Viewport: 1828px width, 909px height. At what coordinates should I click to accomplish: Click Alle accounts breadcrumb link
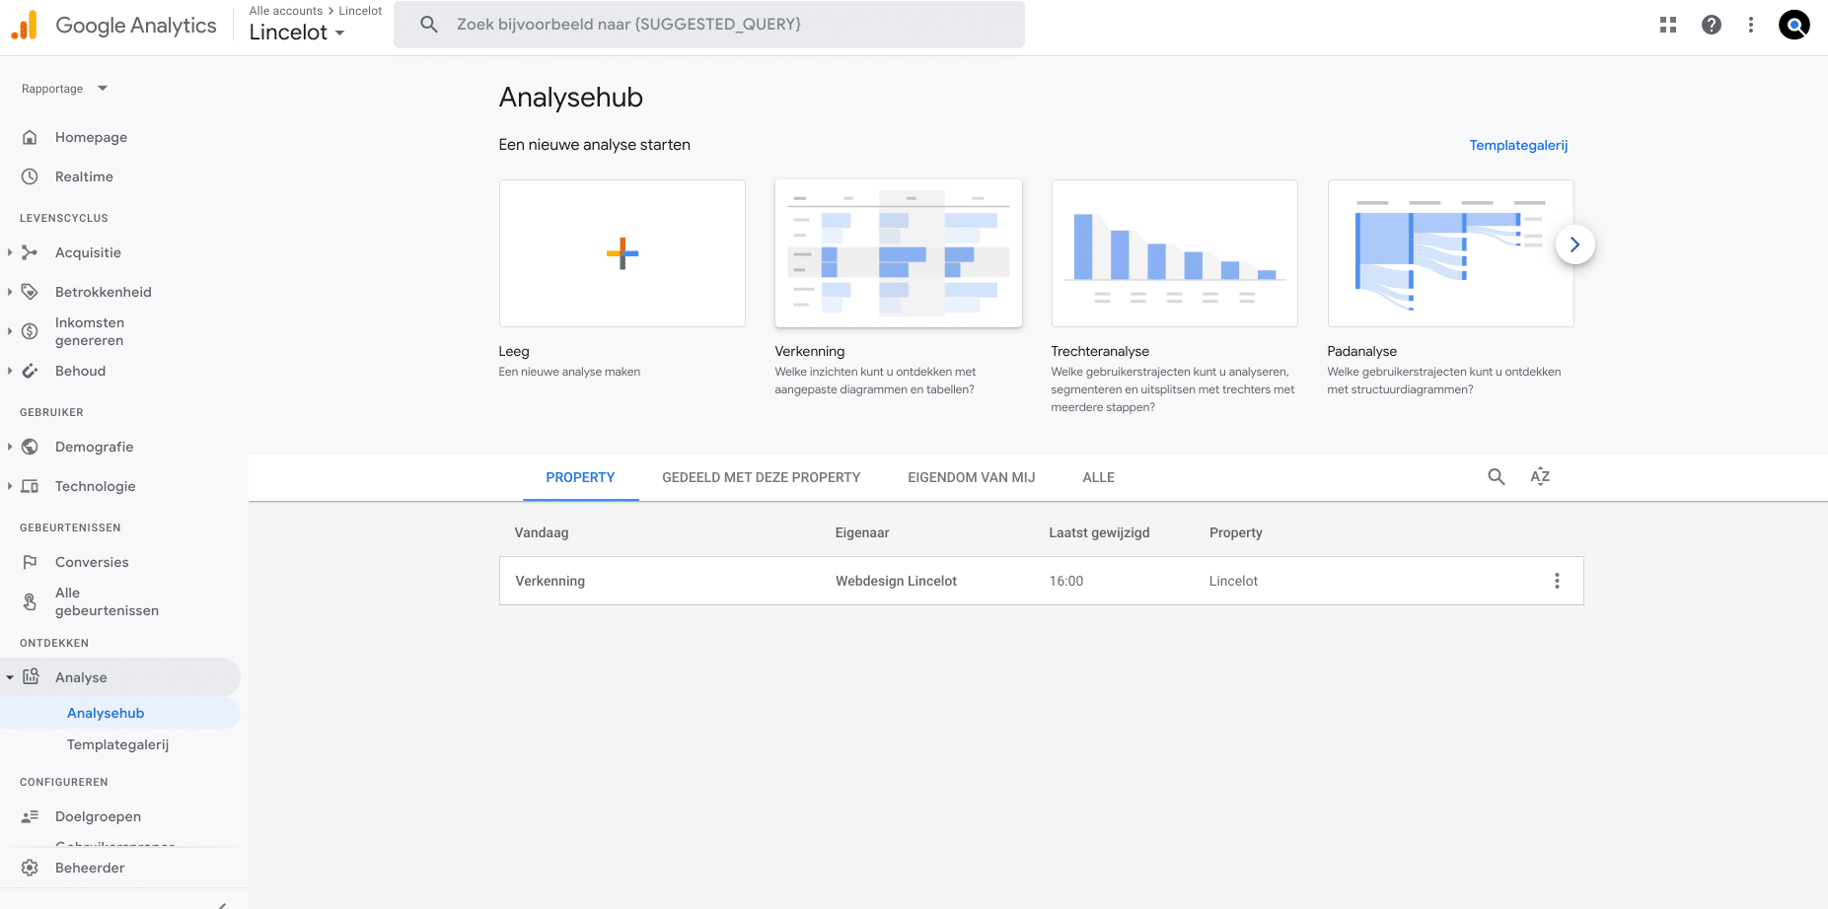[286, 11]
